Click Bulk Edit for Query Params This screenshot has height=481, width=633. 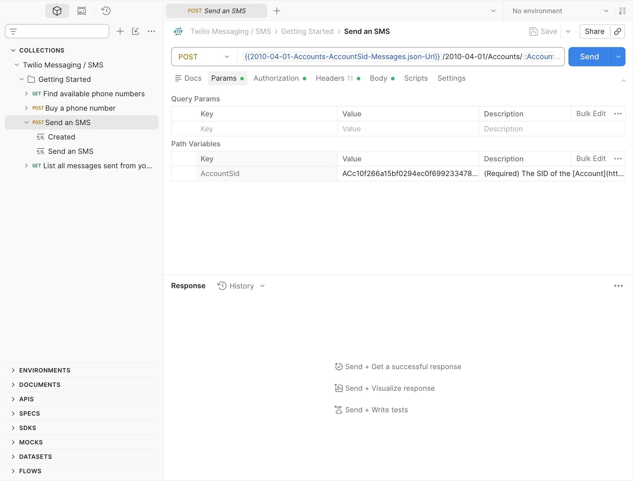(x=591, y=114)
